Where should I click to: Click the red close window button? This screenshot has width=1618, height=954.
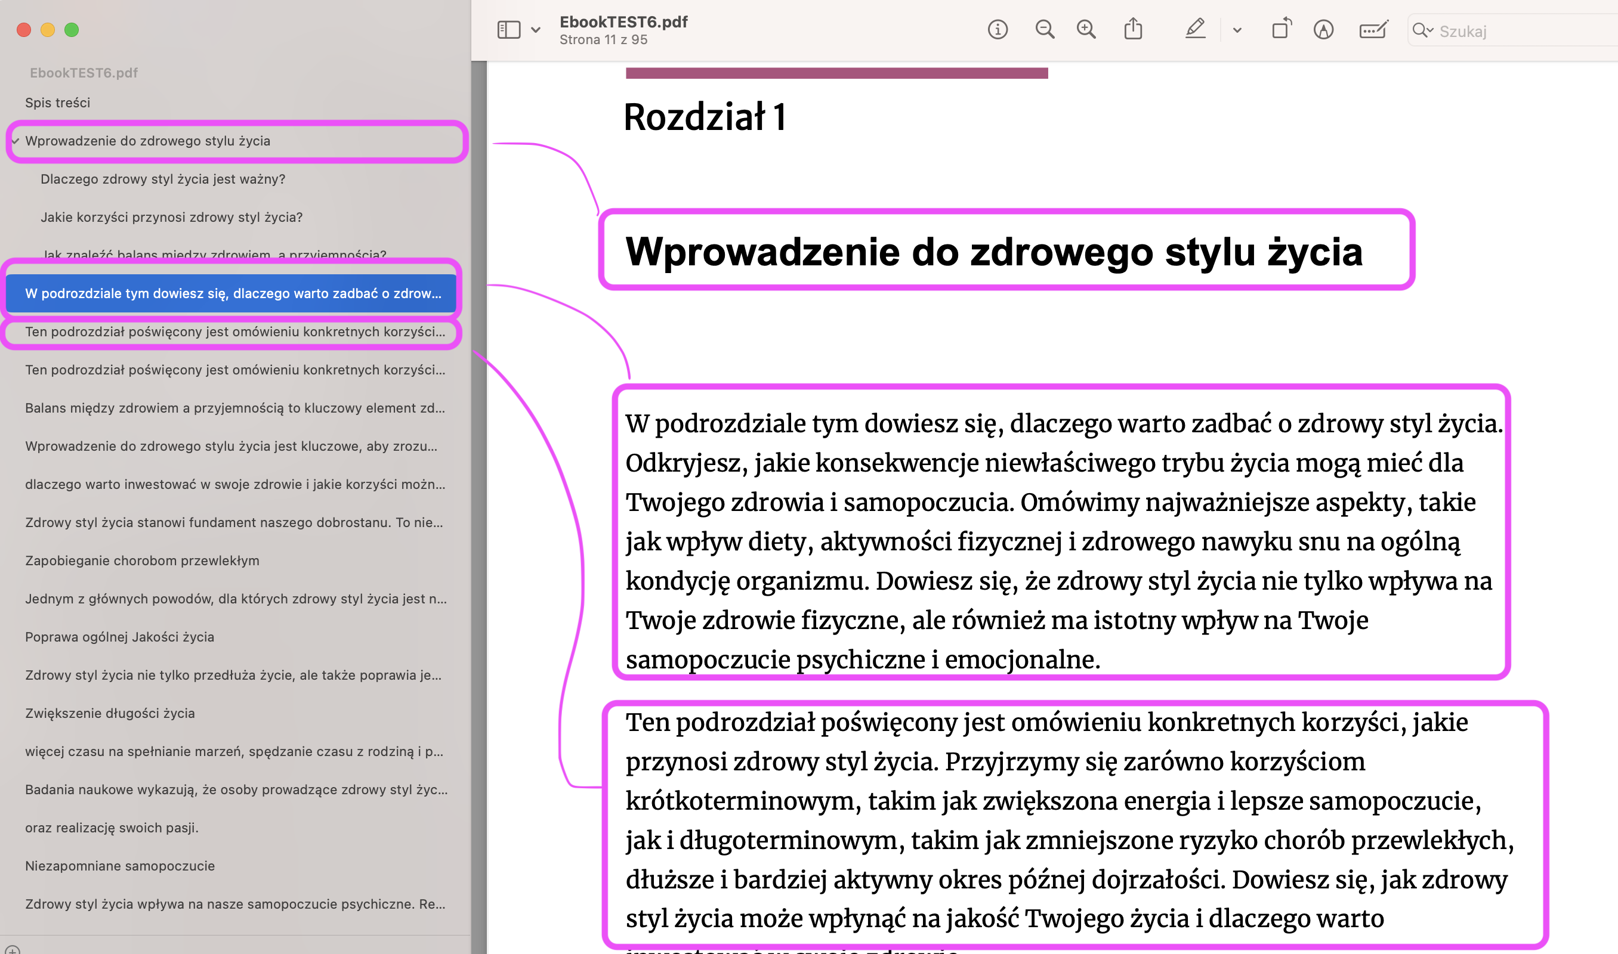coord(24,30)
